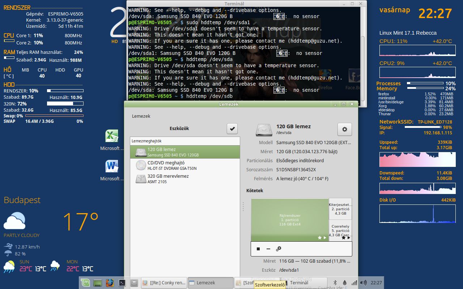Screen dimensions: 463x289
Task: Click the green show desktop icon in panel
Action: point(98,283)
